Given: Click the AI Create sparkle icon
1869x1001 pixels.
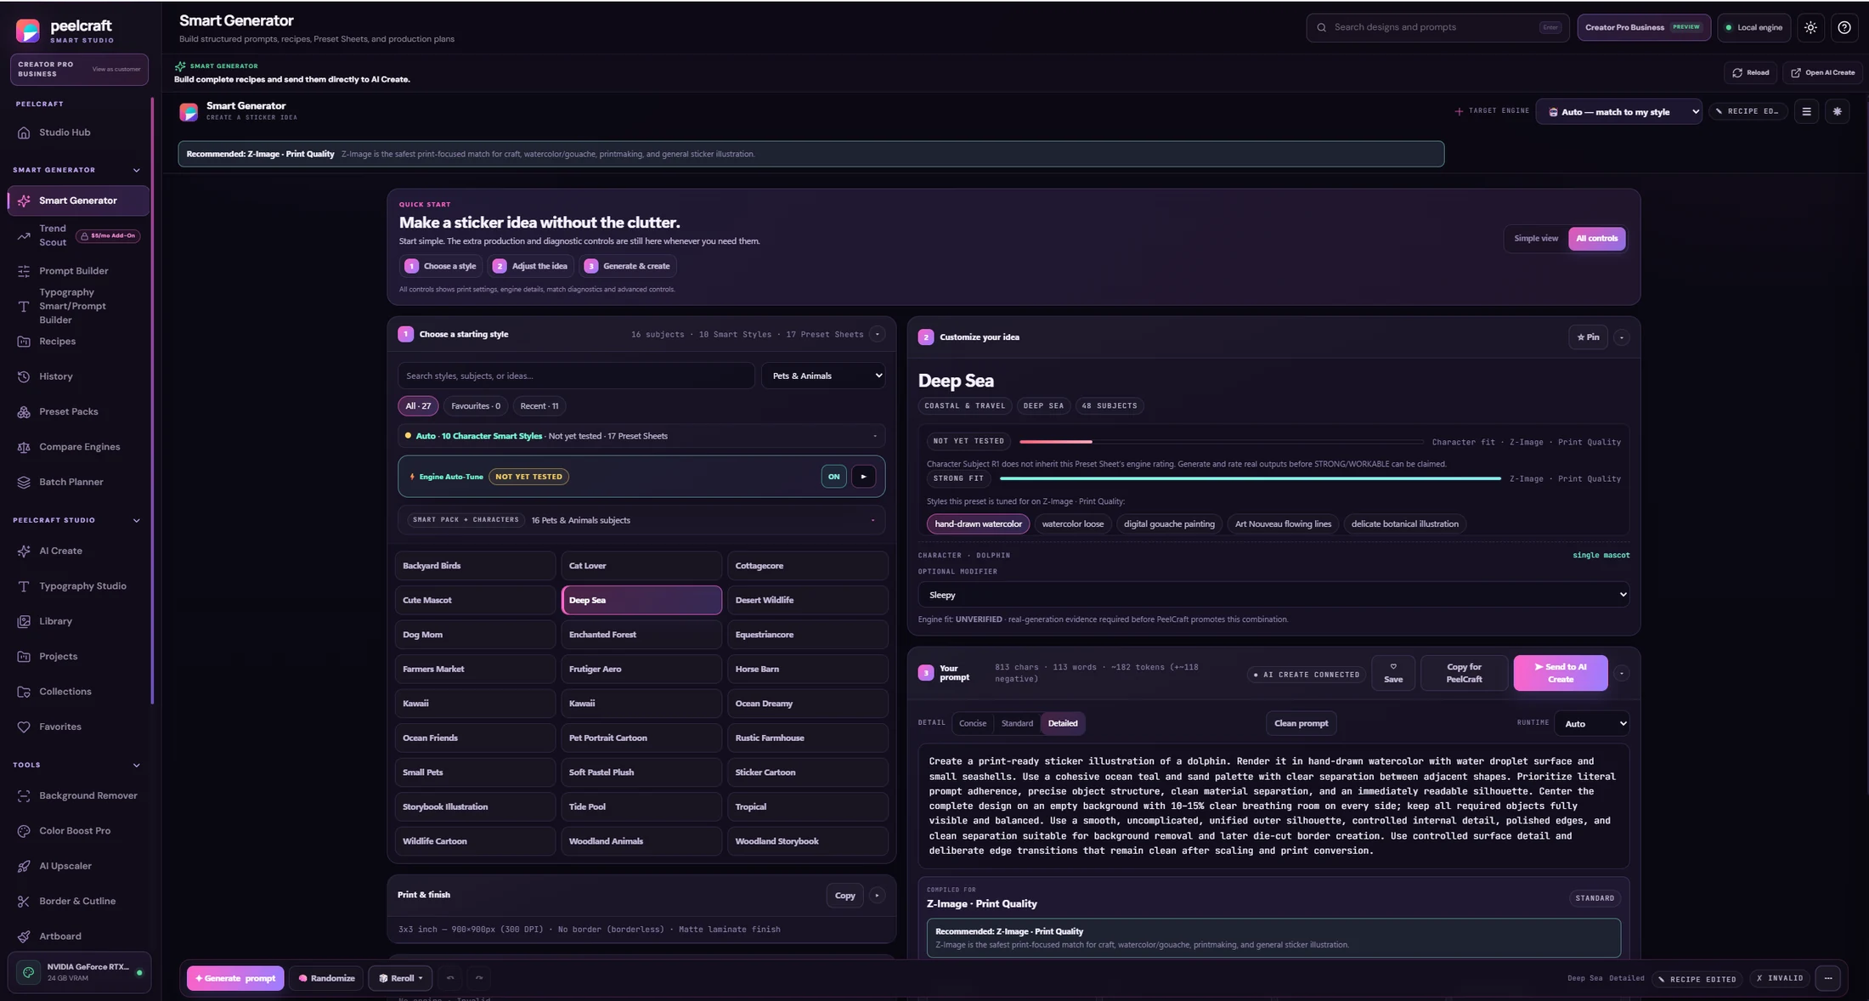Looking at the screenshot, I should coord(24,551).
